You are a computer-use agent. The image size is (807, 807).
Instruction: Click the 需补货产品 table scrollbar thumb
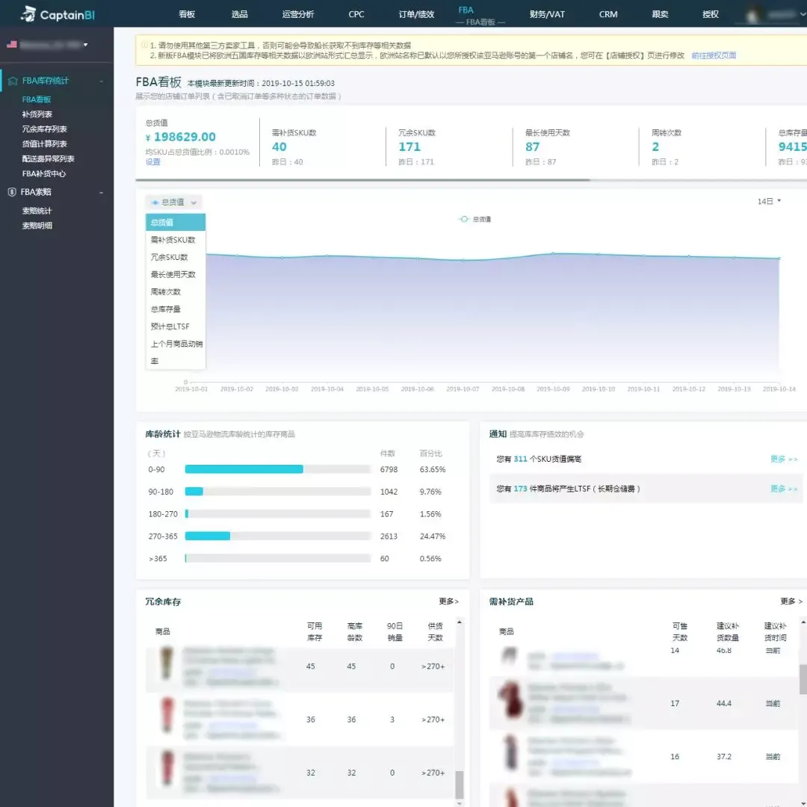tap(803, 678)
